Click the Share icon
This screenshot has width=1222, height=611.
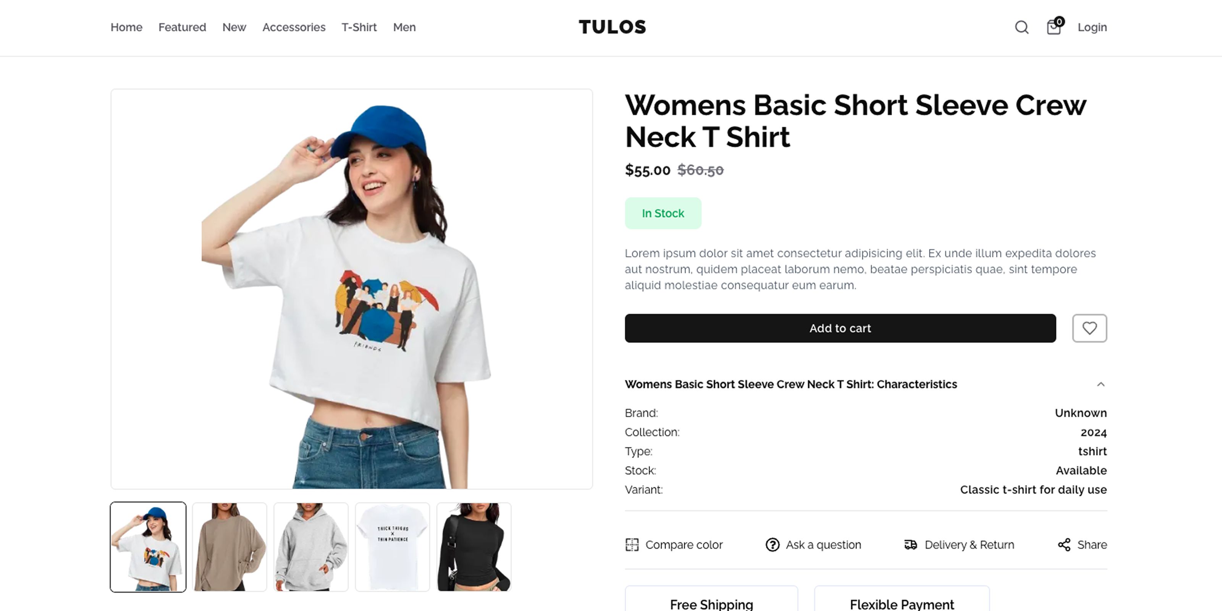pyautogui.click(x=1064, y=545)
